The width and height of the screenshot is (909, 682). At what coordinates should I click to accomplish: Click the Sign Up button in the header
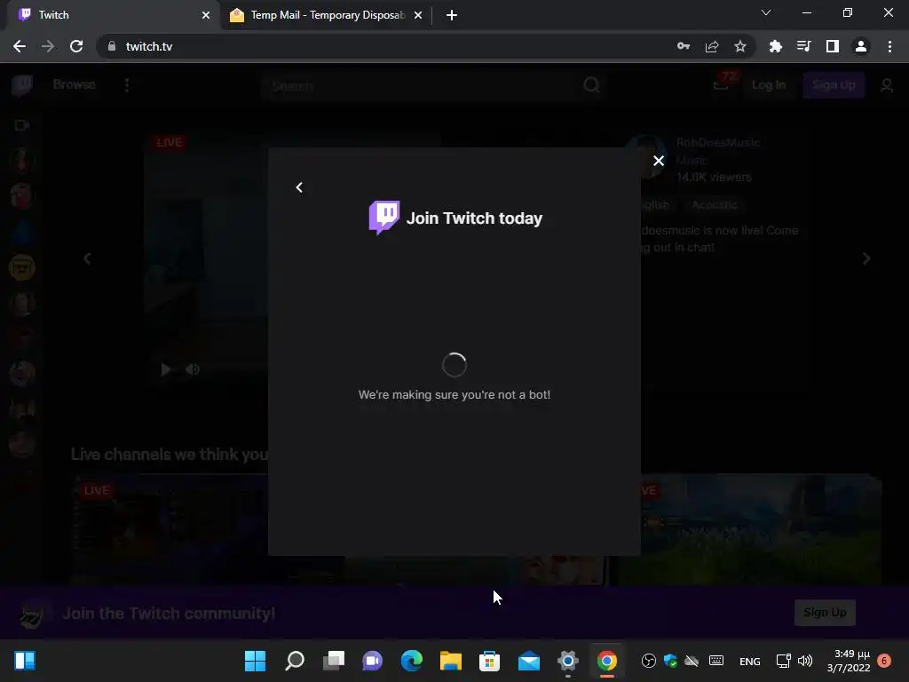point(834,85)
